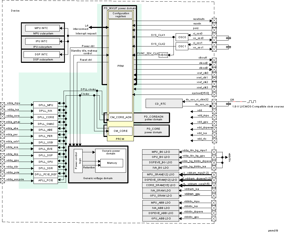Select the MPU_BG LDO block
The width and height of the screenshot is (284, 232).
(x=161, y=152)
